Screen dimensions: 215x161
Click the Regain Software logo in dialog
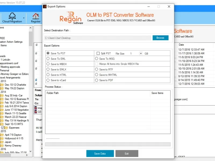71,18
